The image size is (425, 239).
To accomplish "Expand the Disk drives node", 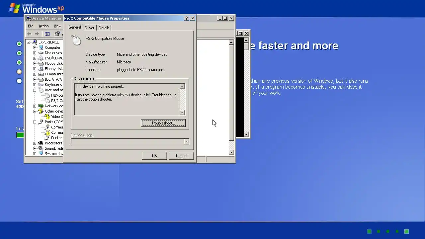I will (35, 53).
